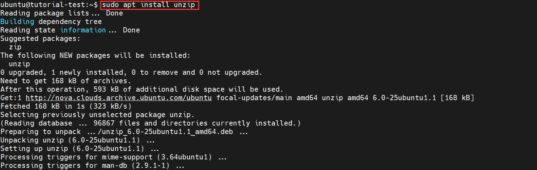Click the 'Setting up unzip' line
The image size is (537, 170).
pos(80,148)
